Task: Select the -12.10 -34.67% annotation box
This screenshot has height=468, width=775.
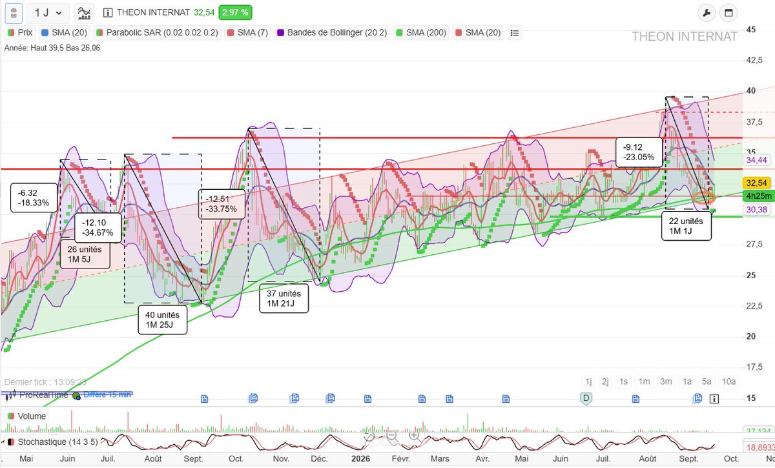Action: [98, 228]
